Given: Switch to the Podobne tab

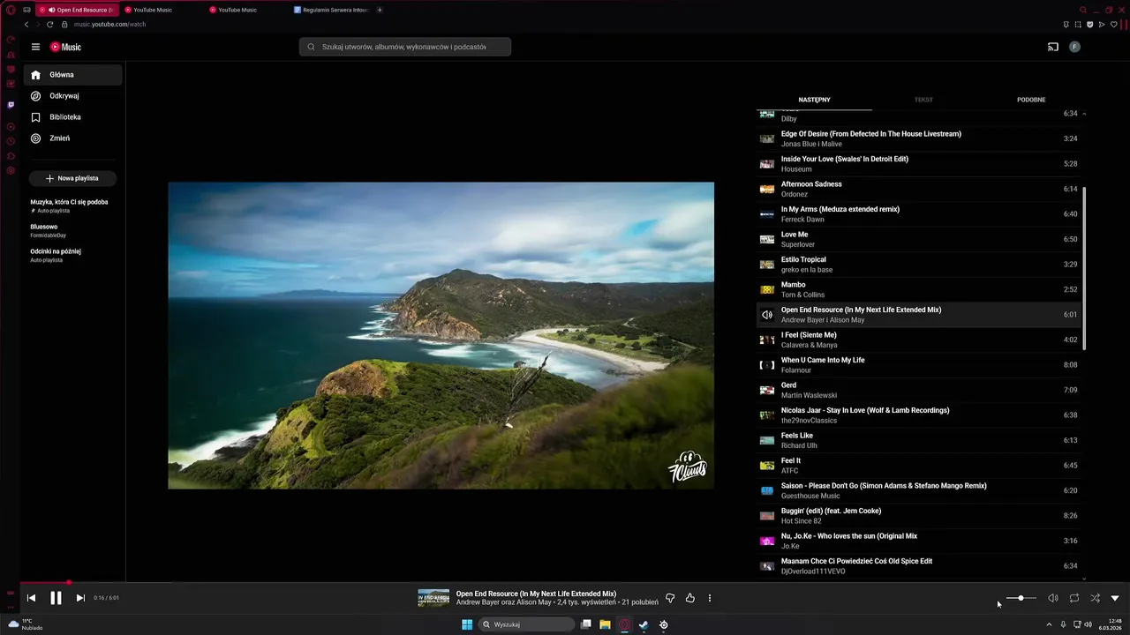Looking at the screenshot, I should pyautogui.click(x=1031, y=100).
